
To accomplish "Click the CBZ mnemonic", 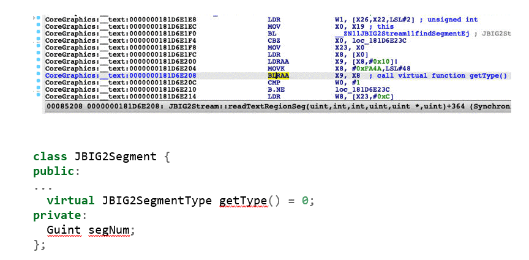I will pyautogui.click(x=274, y=41).
